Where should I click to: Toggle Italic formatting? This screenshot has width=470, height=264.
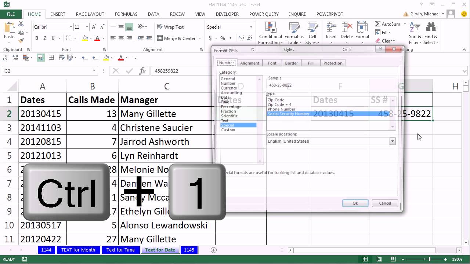[x=45, y=38]
